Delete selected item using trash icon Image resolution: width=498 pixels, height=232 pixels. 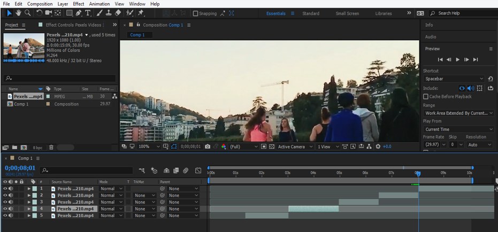tap(51, 147)
